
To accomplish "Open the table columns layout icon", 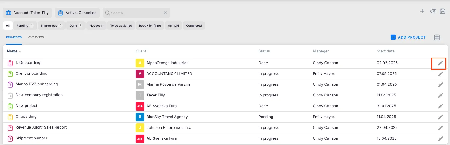I will [437, 37].
